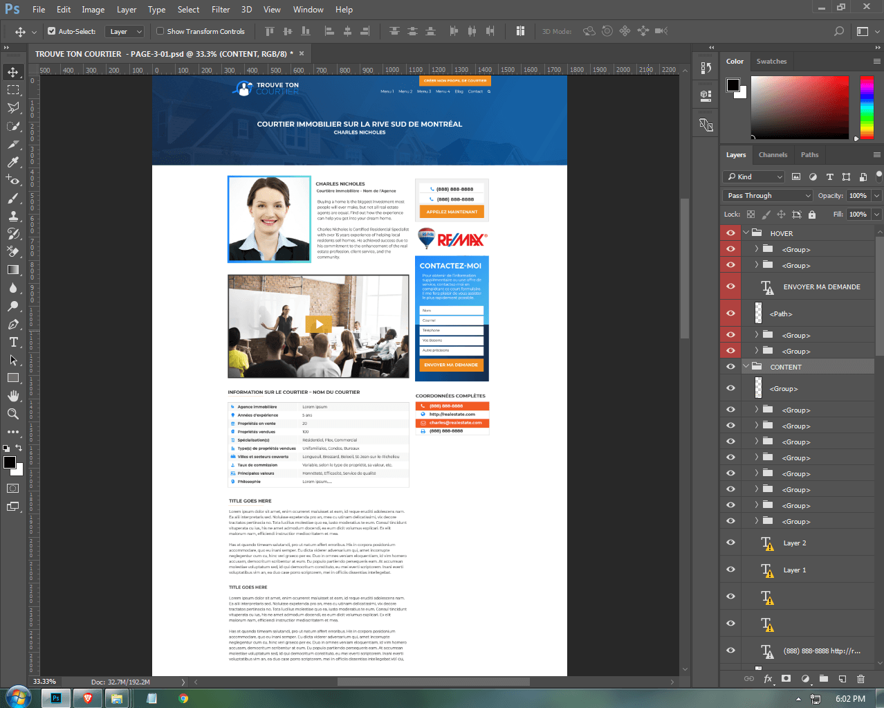Viewport: 884px width, 708px height.
Task: Select the Hand tool
Action: tap(13, 396)
